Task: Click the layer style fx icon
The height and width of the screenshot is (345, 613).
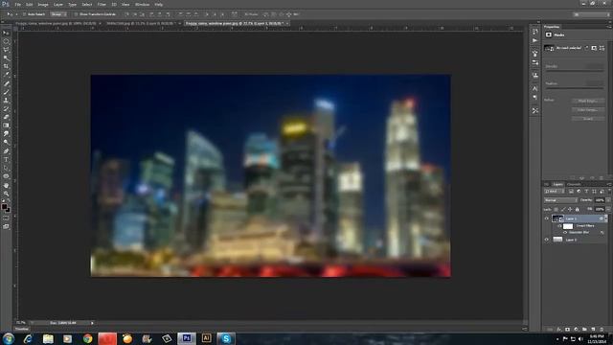Action: pos(559,330)
